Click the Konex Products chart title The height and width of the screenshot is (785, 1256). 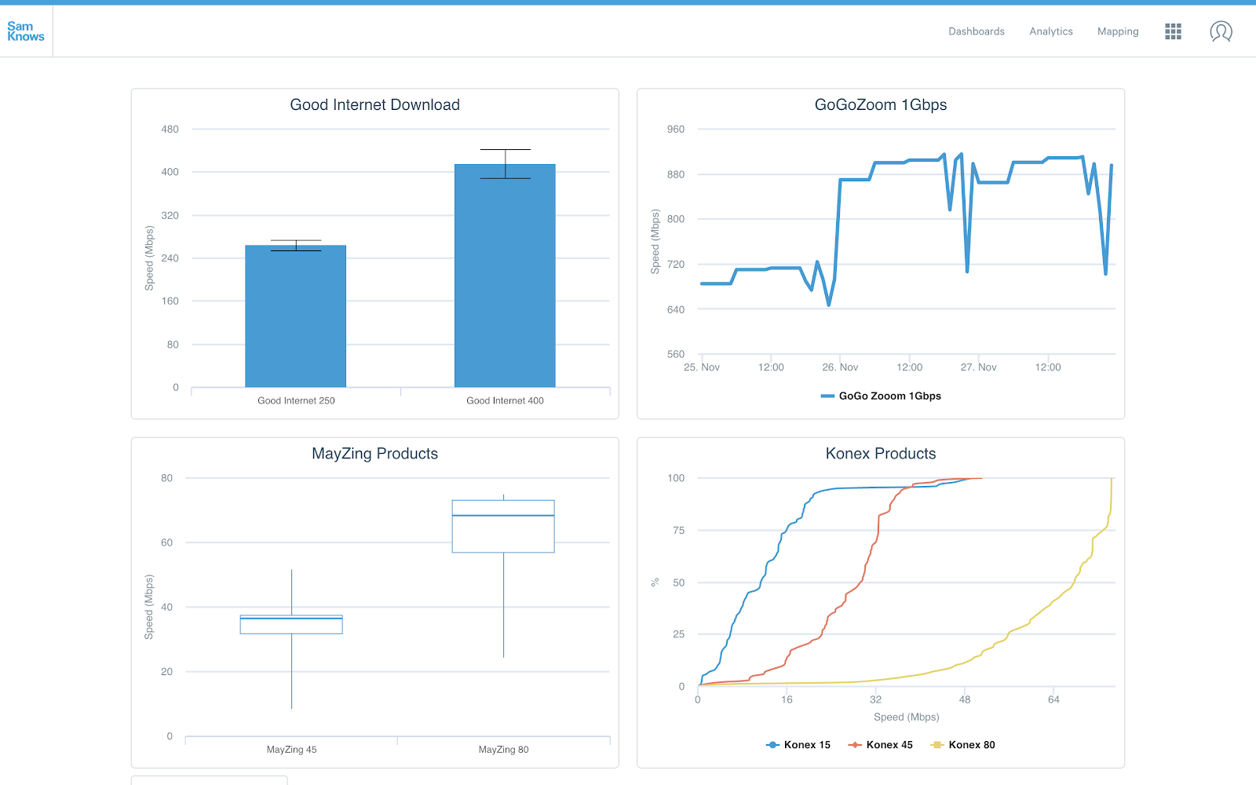pyautogui.click(x=881, y=454)
